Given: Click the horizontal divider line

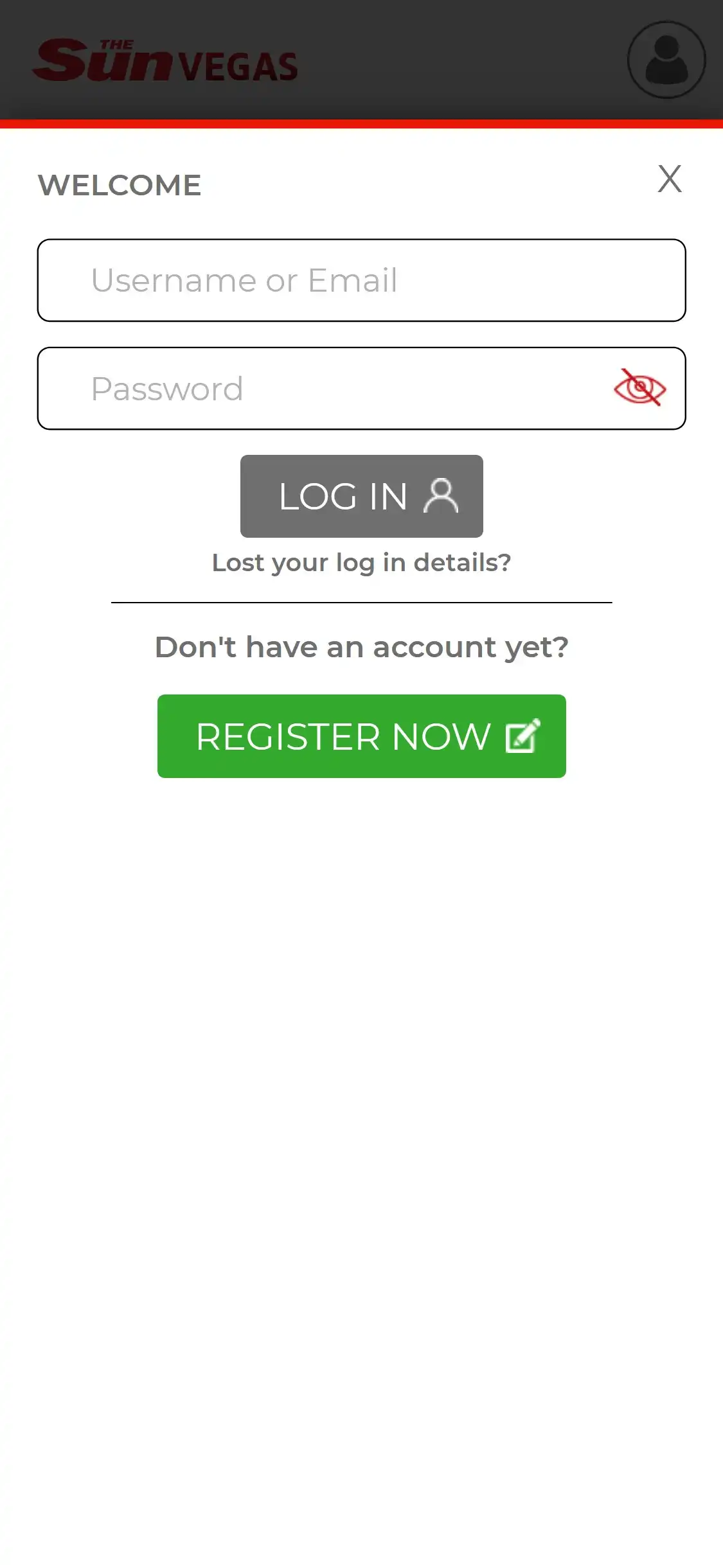Looking at the screenshot, I should click(x=361, y=603).
